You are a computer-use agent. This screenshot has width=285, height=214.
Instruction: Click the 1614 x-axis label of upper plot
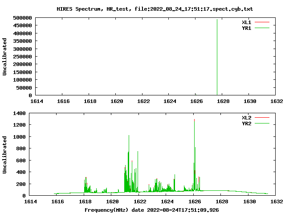(x=37, y=101)
